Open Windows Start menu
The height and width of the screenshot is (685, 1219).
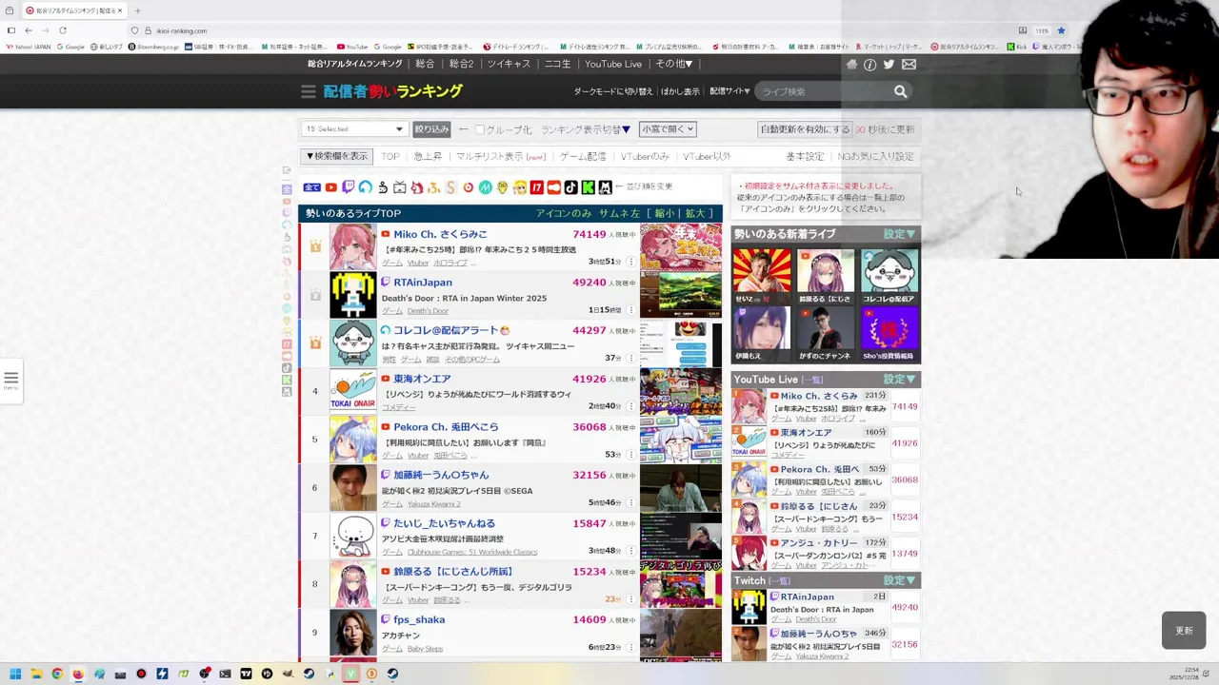click(15, 674)
